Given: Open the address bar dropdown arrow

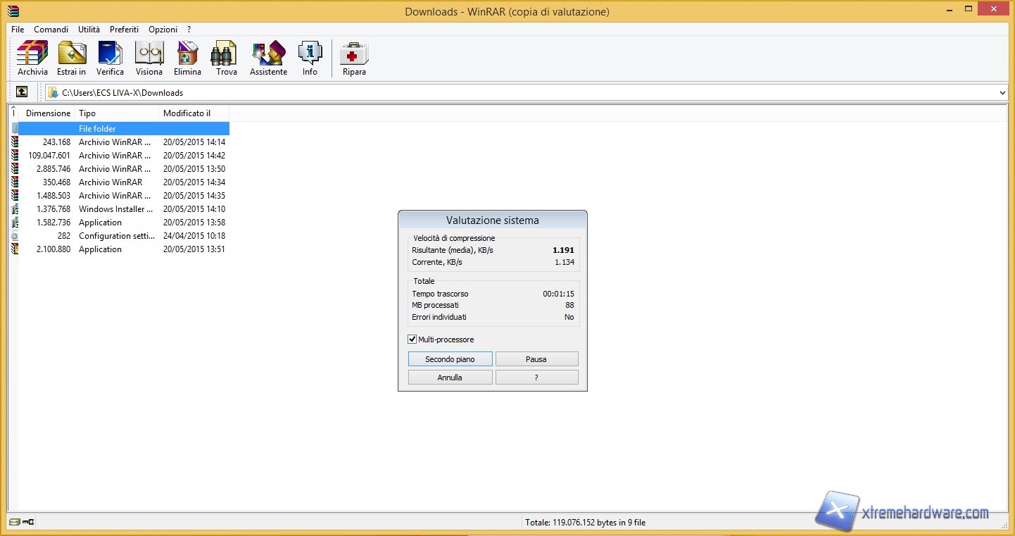Looking at the screenshot, I should (1002, 92).
